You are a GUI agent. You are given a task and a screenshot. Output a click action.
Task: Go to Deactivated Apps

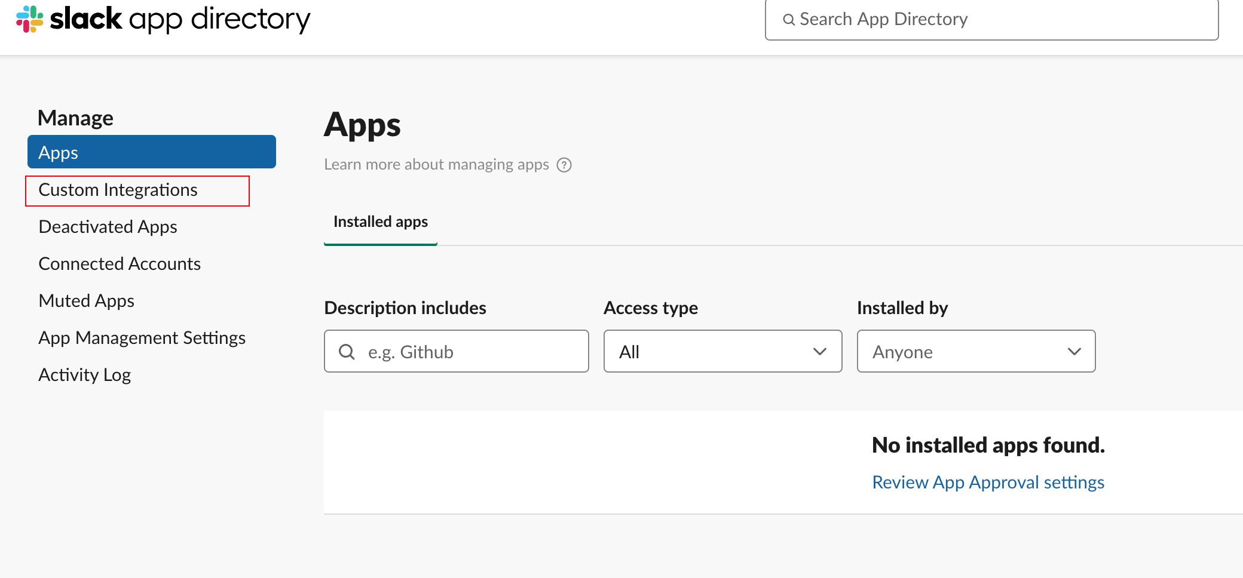point(108,227)
